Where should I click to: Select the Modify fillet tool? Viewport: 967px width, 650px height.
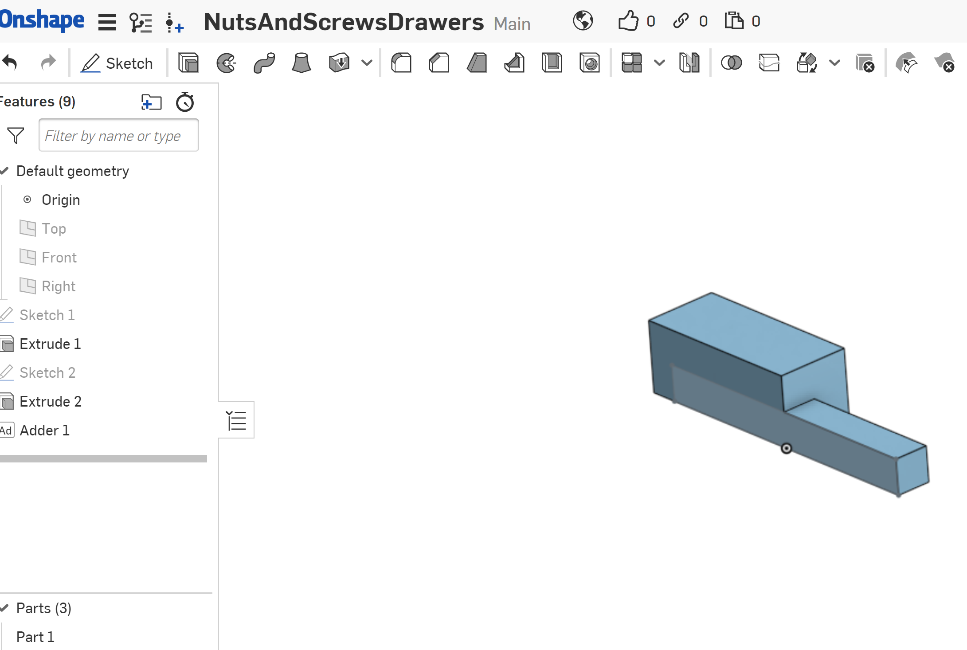(x=906, y=63)
